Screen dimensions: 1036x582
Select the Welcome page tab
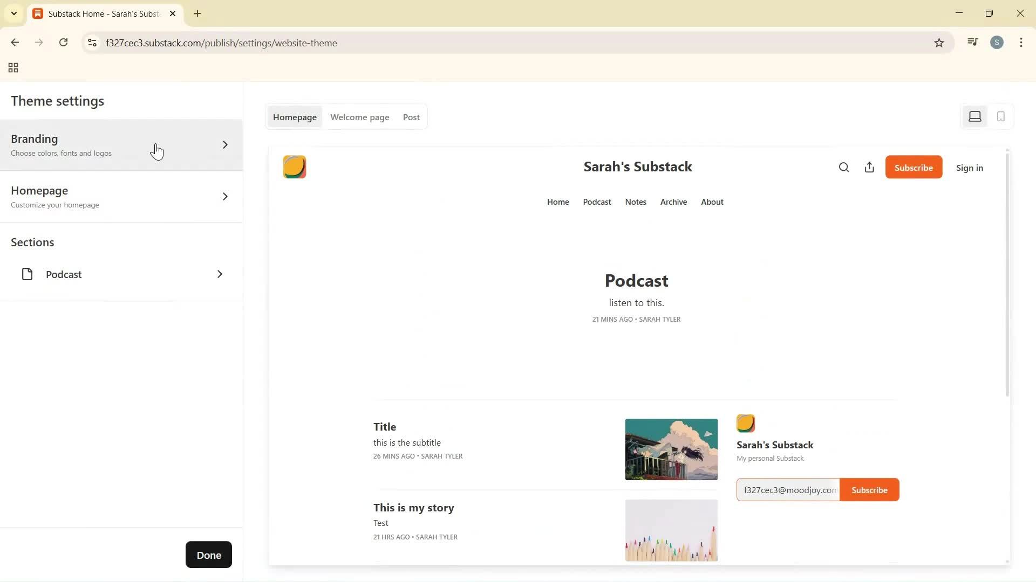click(359, 117)
